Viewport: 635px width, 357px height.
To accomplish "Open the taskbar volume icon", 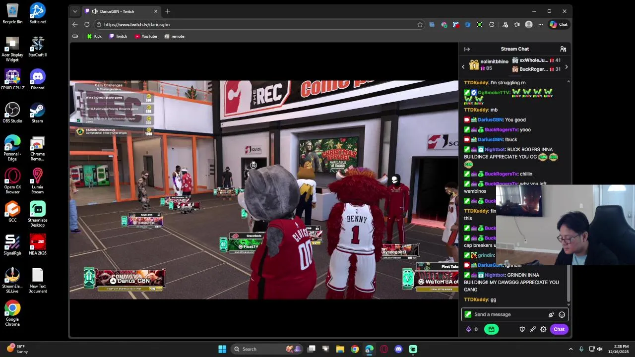I will (x=599, y=349).
